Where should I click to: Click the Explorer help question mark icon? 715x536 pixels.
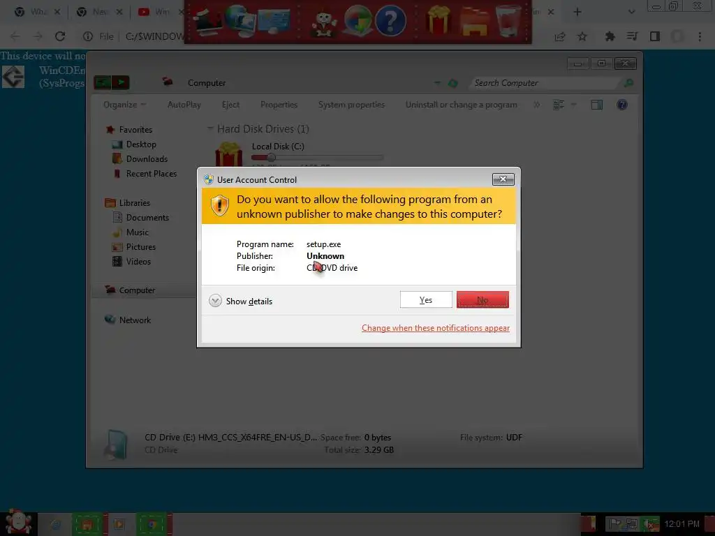click(x=622, y=105)
